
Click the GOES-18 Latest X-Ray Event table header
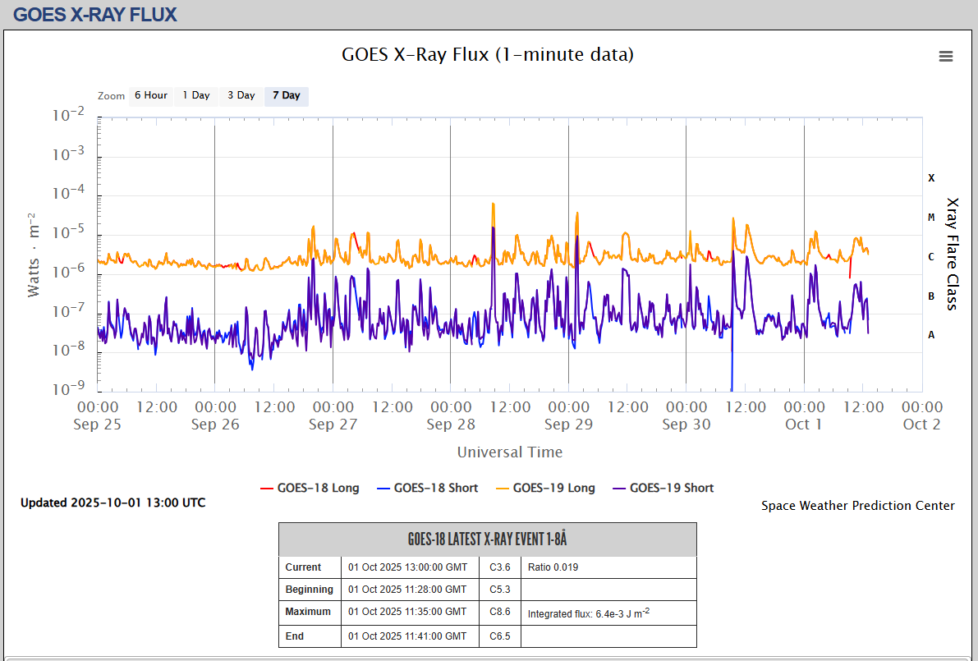coord(487,539)
